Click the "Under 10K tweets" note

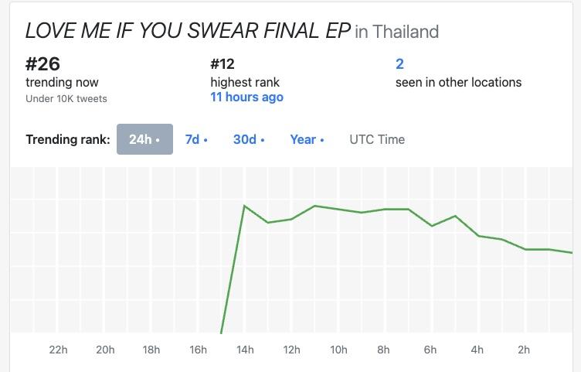(66, 98)
